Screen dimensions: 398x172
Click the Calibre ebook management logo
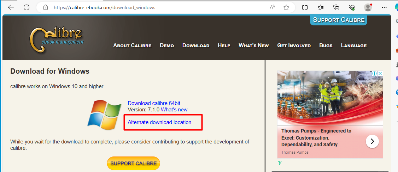coord(57,39)
